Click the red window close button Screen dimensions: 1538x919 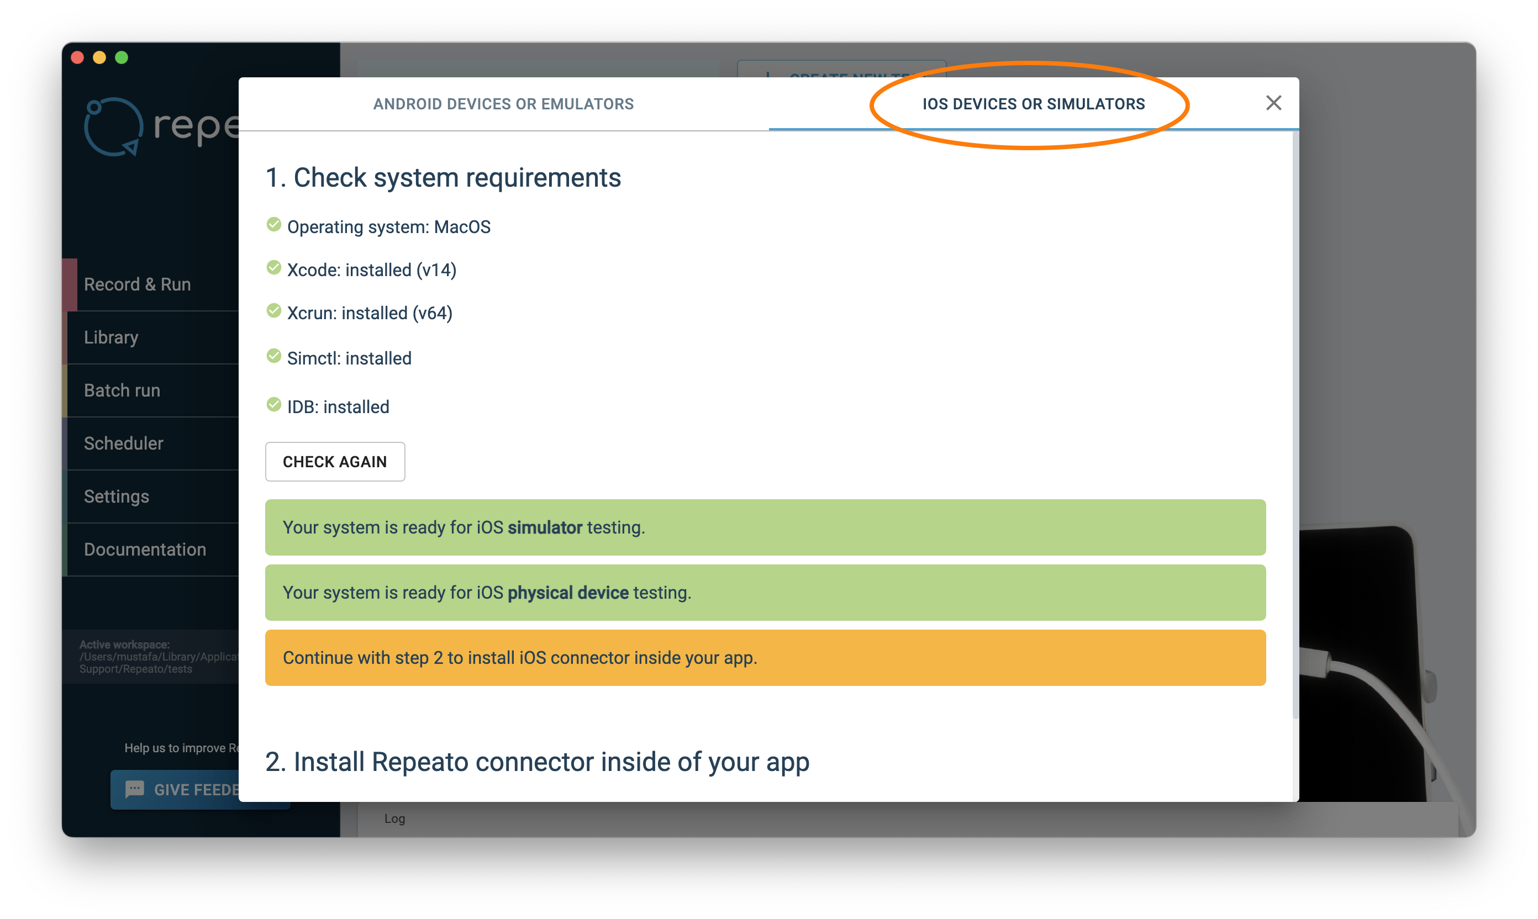(x=77, y=57)
